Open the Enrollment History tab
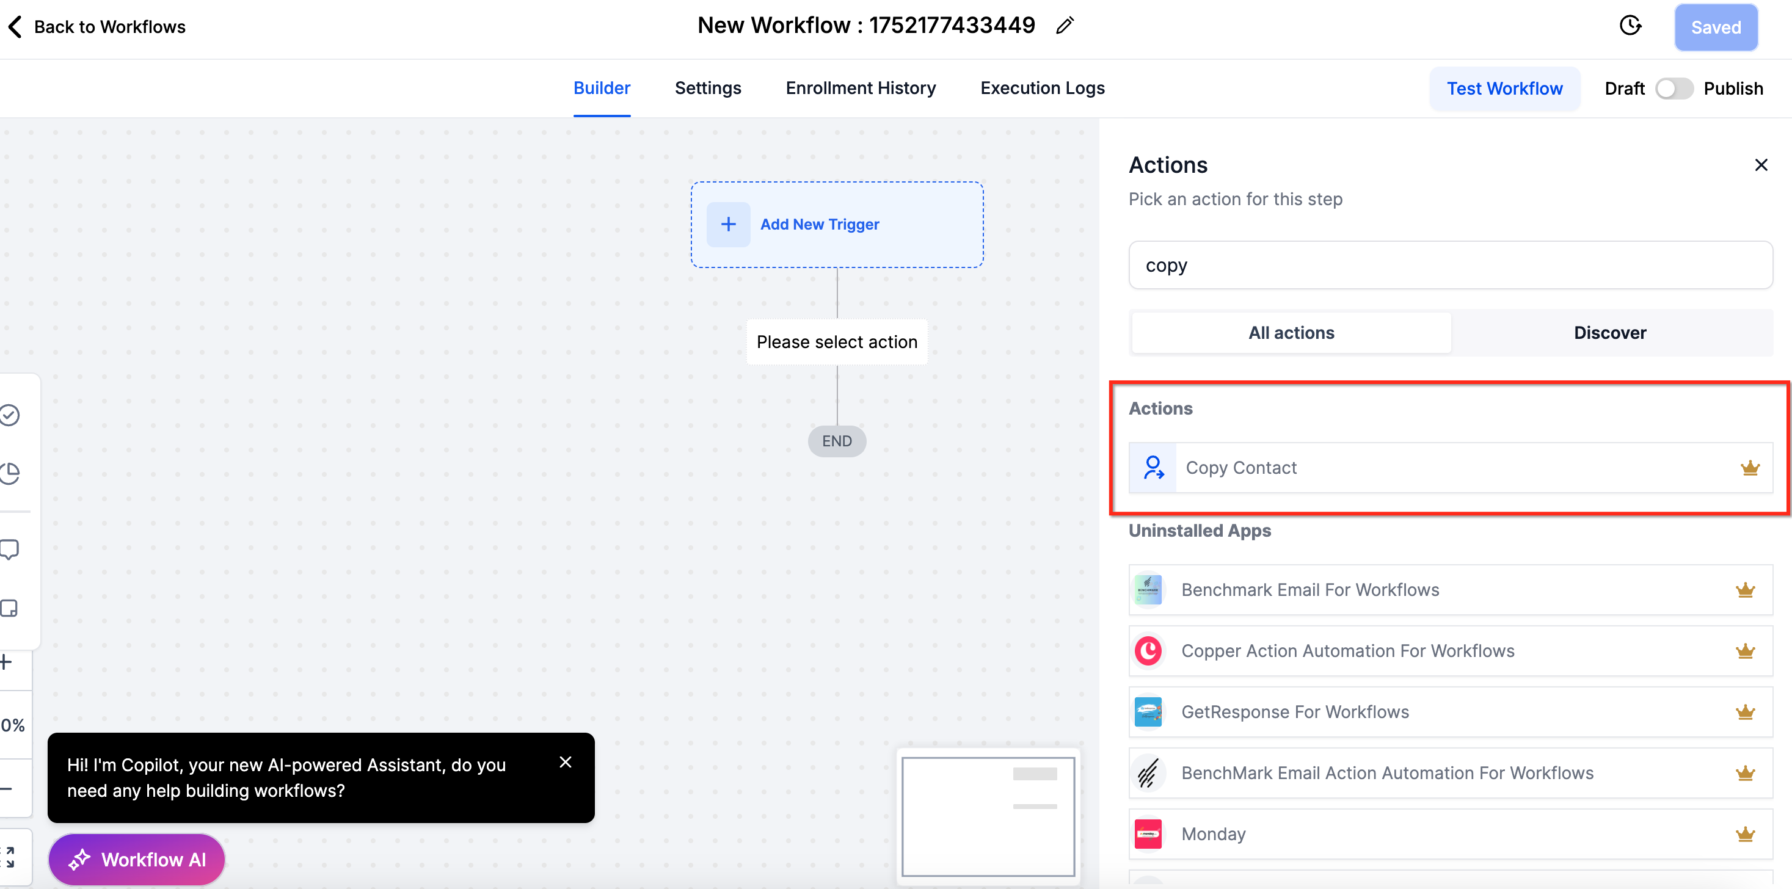The width and height of the screenshot is (1792, 889). (x=861, y=89)
